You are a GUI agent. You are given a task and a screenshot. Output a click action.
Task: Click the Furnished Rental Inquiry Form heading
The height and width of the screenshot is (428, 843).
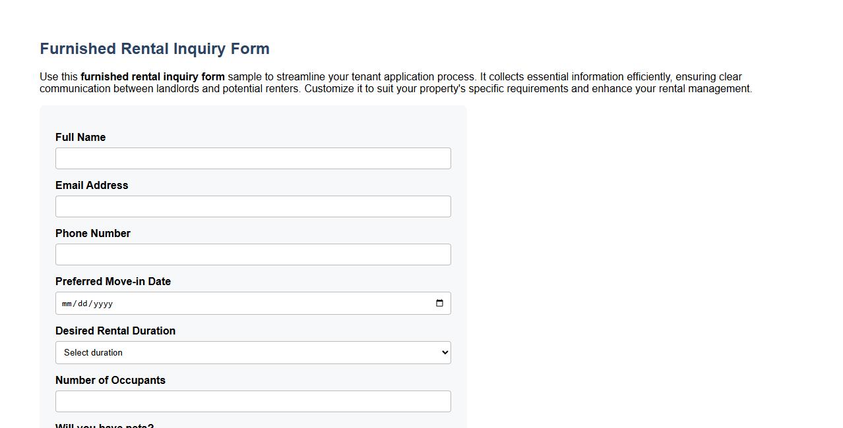coord(154,48)
